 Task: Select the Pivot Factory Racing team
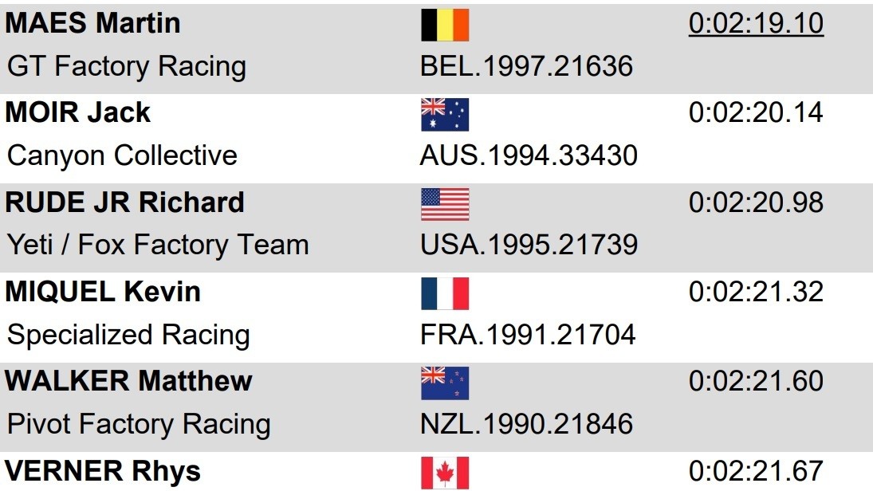(x=139, y=424)
